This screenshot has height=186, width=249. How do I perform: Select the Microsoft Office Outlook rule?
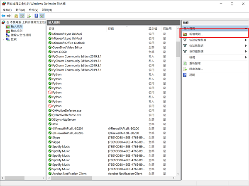pyautogui.click(x=68, y=43)
